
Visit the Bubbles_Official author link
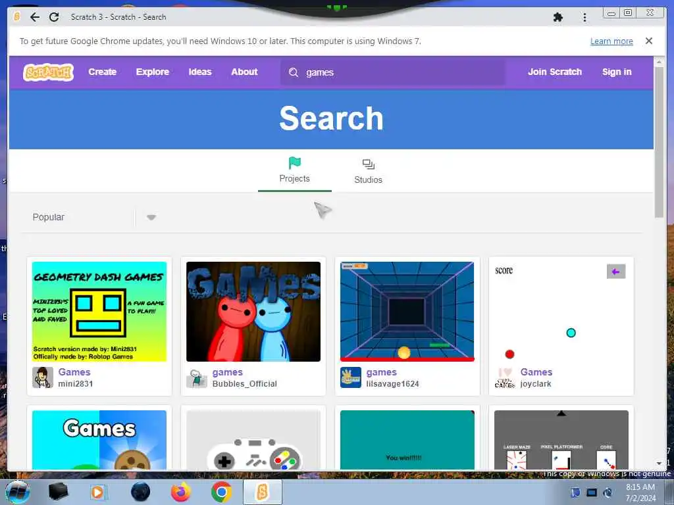245,384
